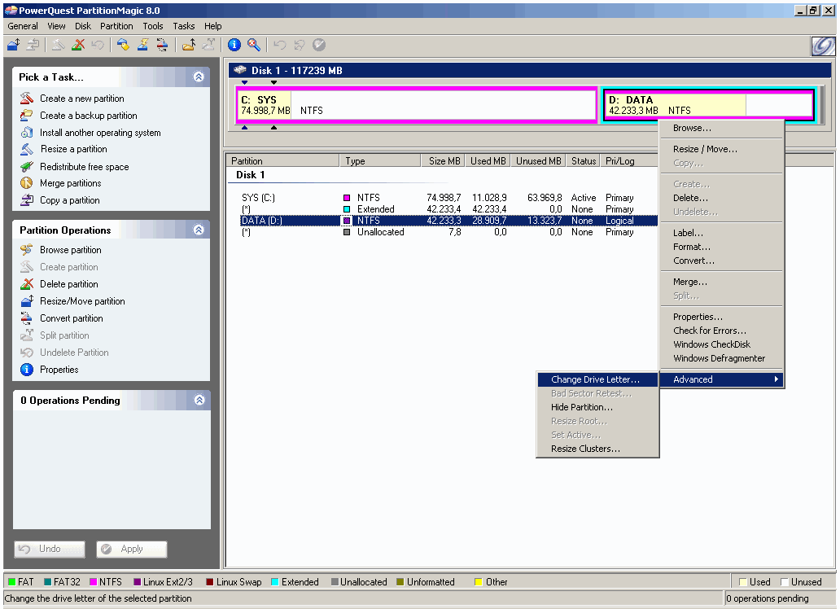Image resolution: width=840 pixels, height=609 pixels.
Task: Click the Apply changes checkmark toolbar icon
Action: [319, 45]
